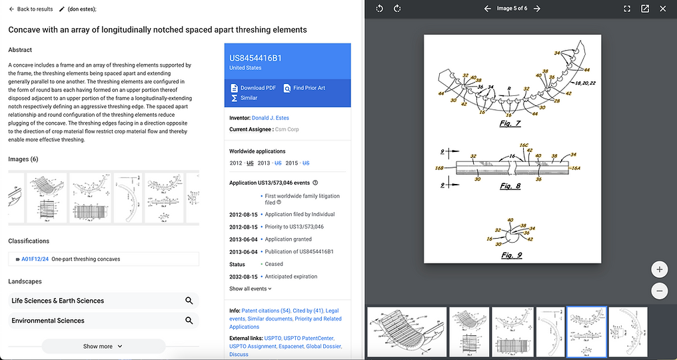
Task: Open the 2012 US application link
Action: tap(250, 163)
